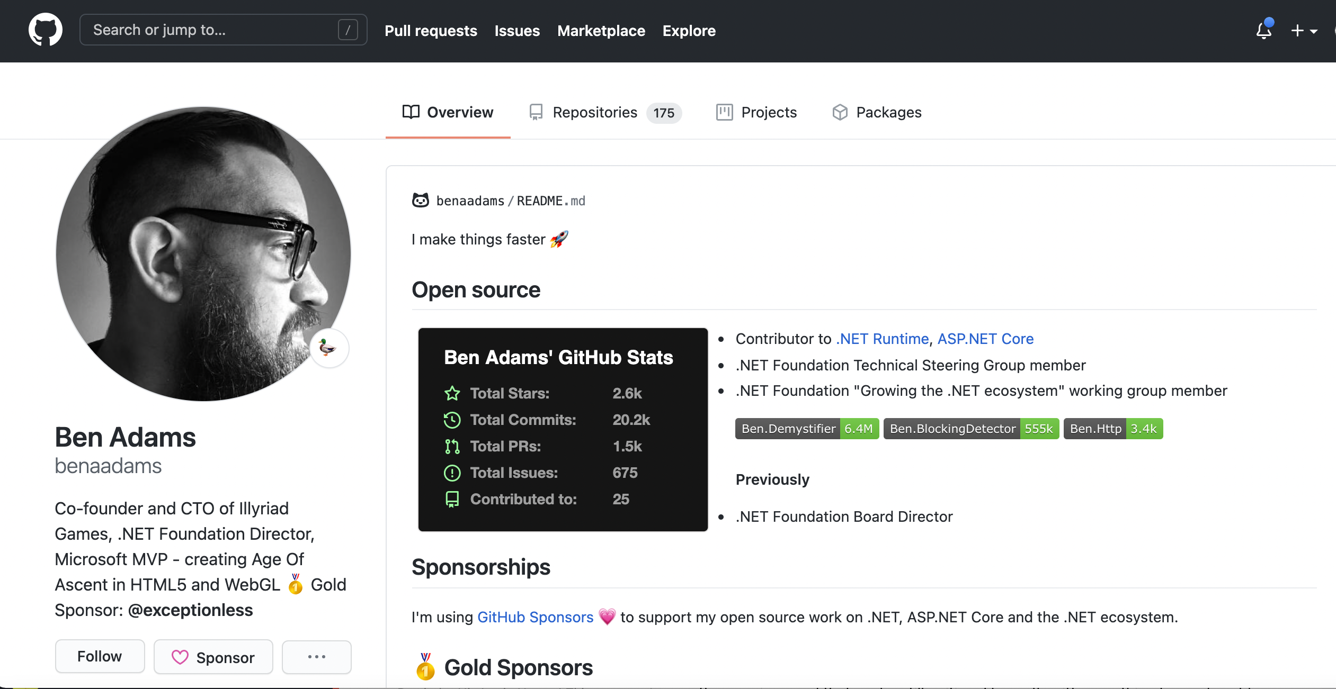Open the notifications bell
The width and height of the screenshot is (1336, 689).
tap(1265, 31)
